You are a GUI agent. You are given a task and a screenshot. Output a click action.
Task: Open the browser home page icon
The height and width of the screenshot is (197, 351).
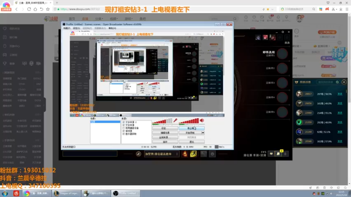coord(35,9)
